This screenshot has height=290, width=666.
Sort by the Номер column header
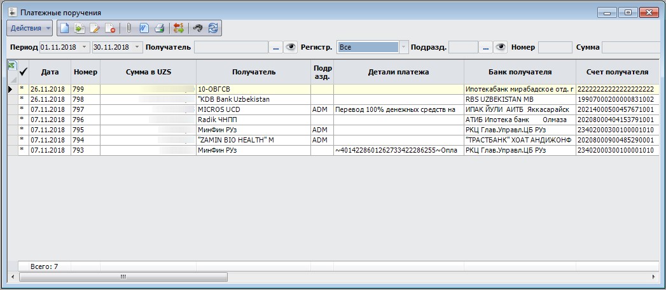85,72
